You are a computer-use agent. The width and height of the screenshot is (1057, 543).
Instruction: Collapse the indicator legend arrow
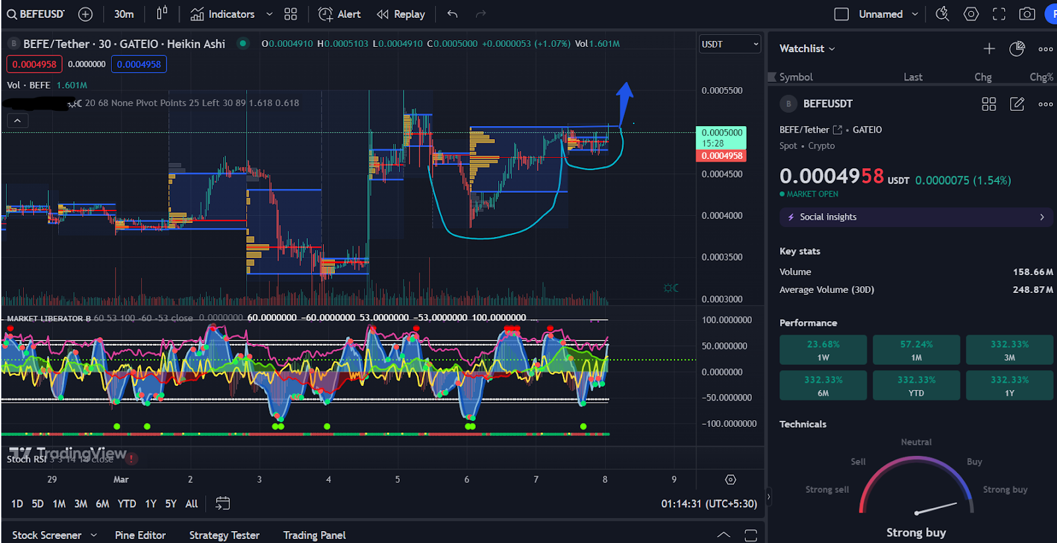click(x=17, y=121)
